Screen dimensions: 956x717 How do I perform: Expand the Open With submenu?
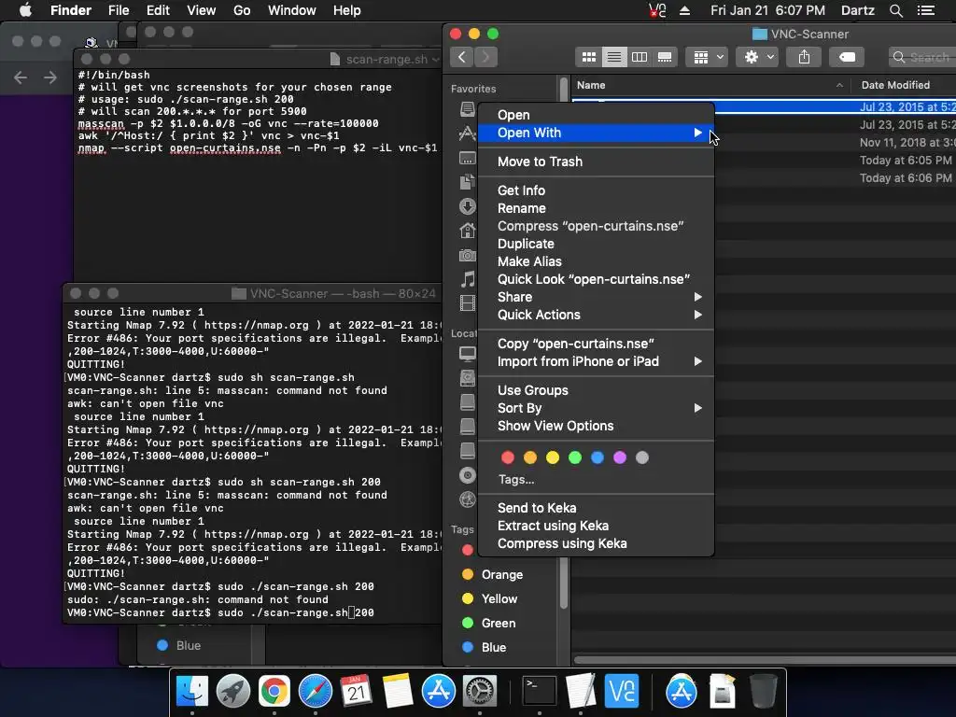click(x=596, y=133)
